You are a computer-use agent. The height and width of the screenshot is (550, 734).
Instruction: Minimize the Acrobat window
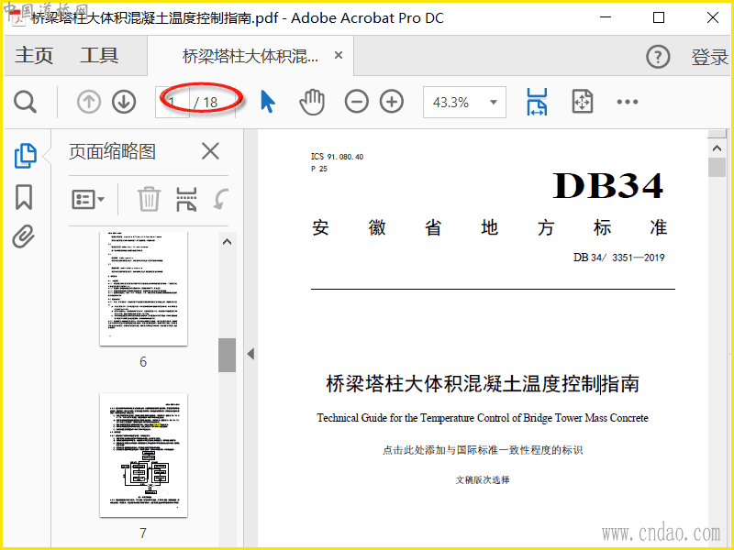606,17
